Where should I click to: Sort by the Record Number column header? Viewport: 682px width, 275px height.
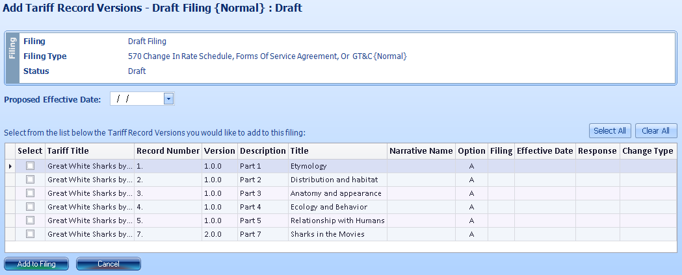pos(168,151)
